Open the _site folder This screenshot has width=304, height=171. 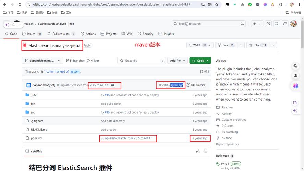click(34, 95)
